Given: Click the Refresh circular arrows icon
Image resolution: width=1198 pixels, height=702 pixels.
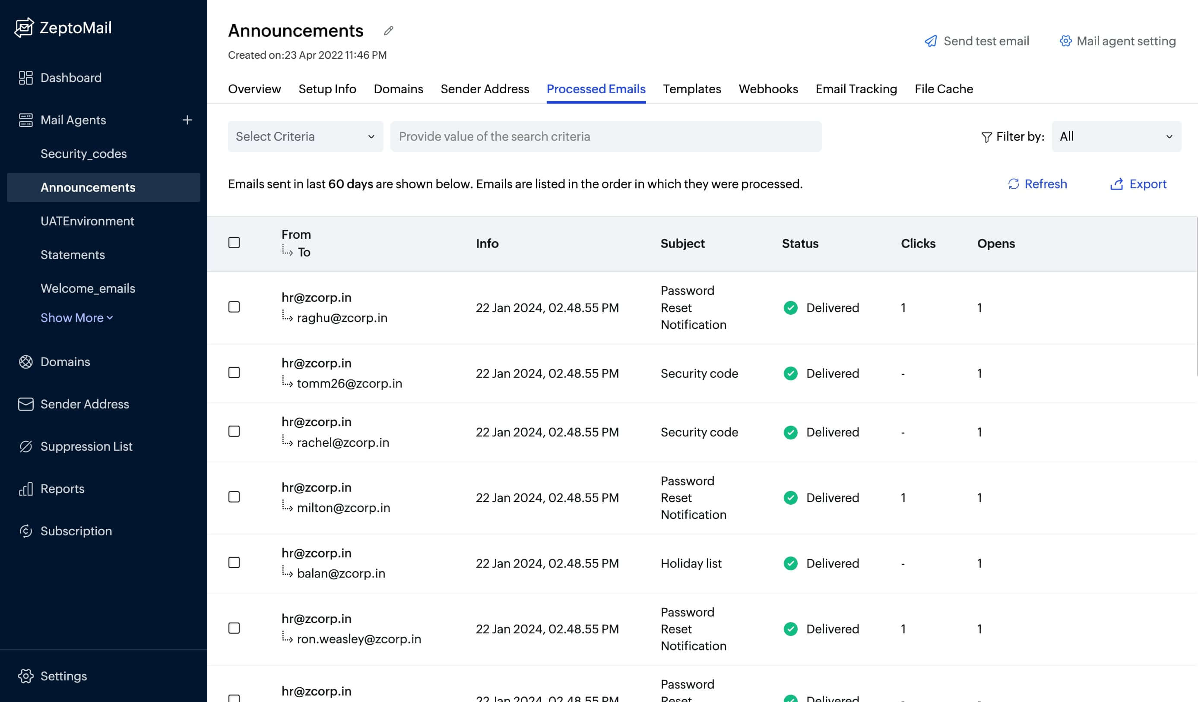Looking at the screenshot, I should tap(1014, 184).
